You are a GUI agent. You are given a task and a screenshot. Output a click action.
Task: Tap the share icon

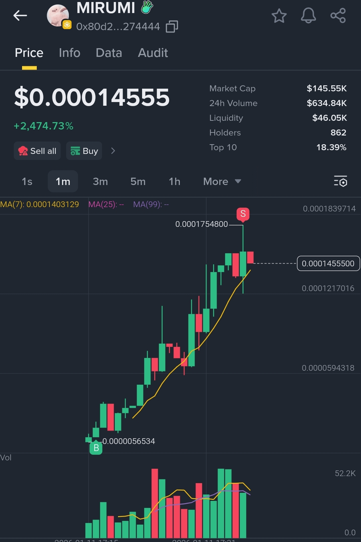pos(338,15)
